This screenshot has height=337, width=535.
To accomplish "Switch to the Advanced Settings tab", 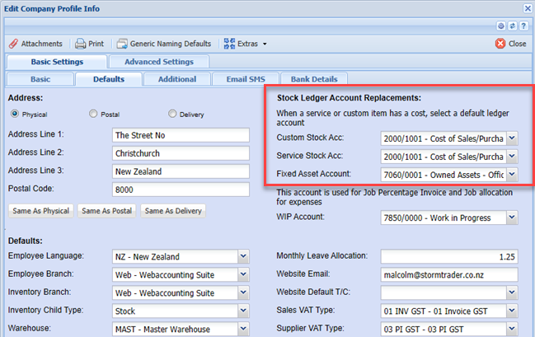I will pyautogui.click(x=159, y=62).
